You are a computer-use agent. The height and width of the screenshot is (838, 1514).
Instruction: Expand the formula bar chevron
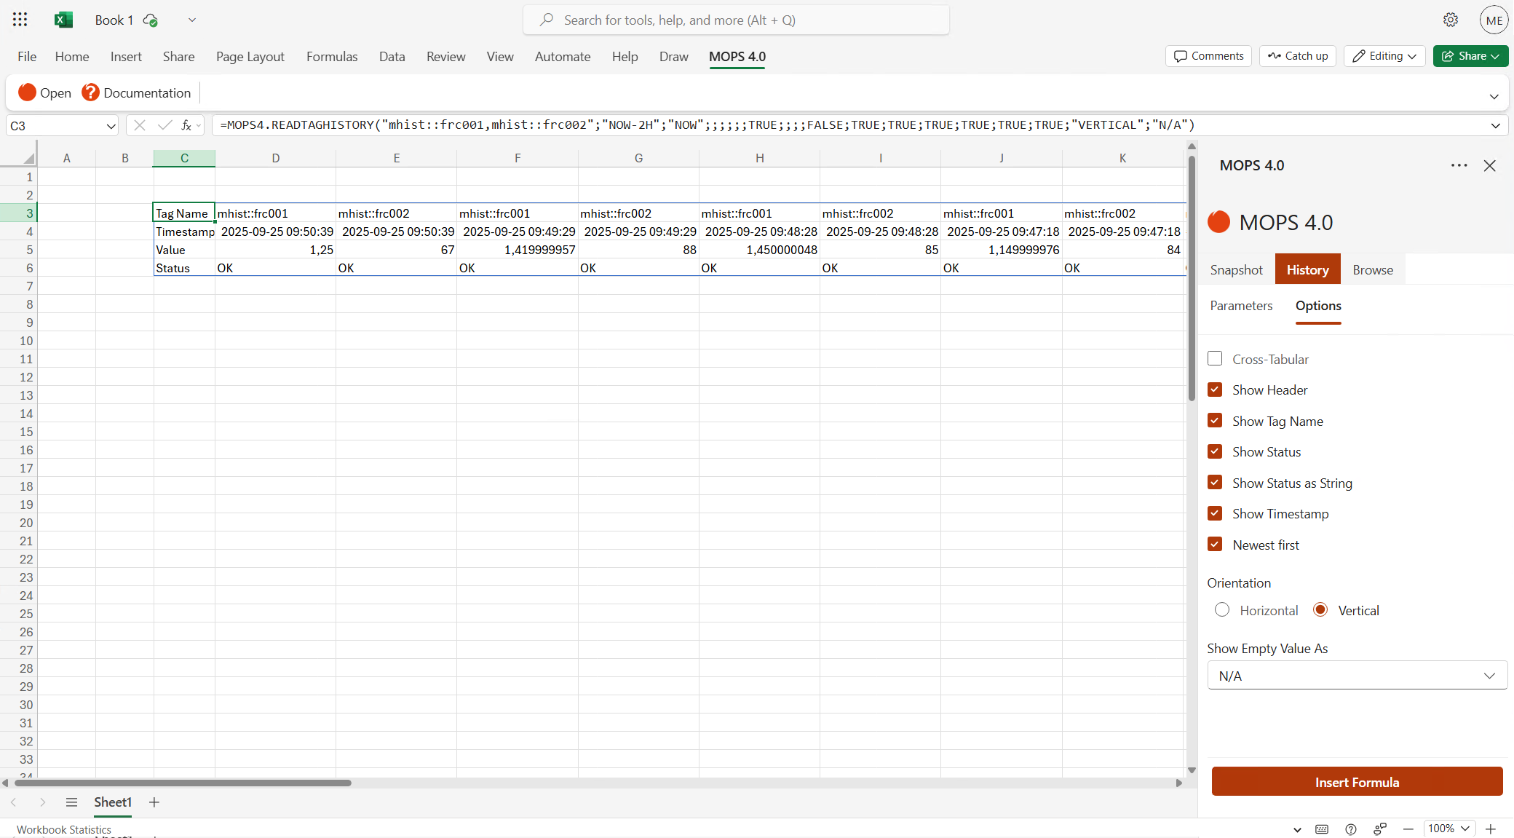point(1496,125)
